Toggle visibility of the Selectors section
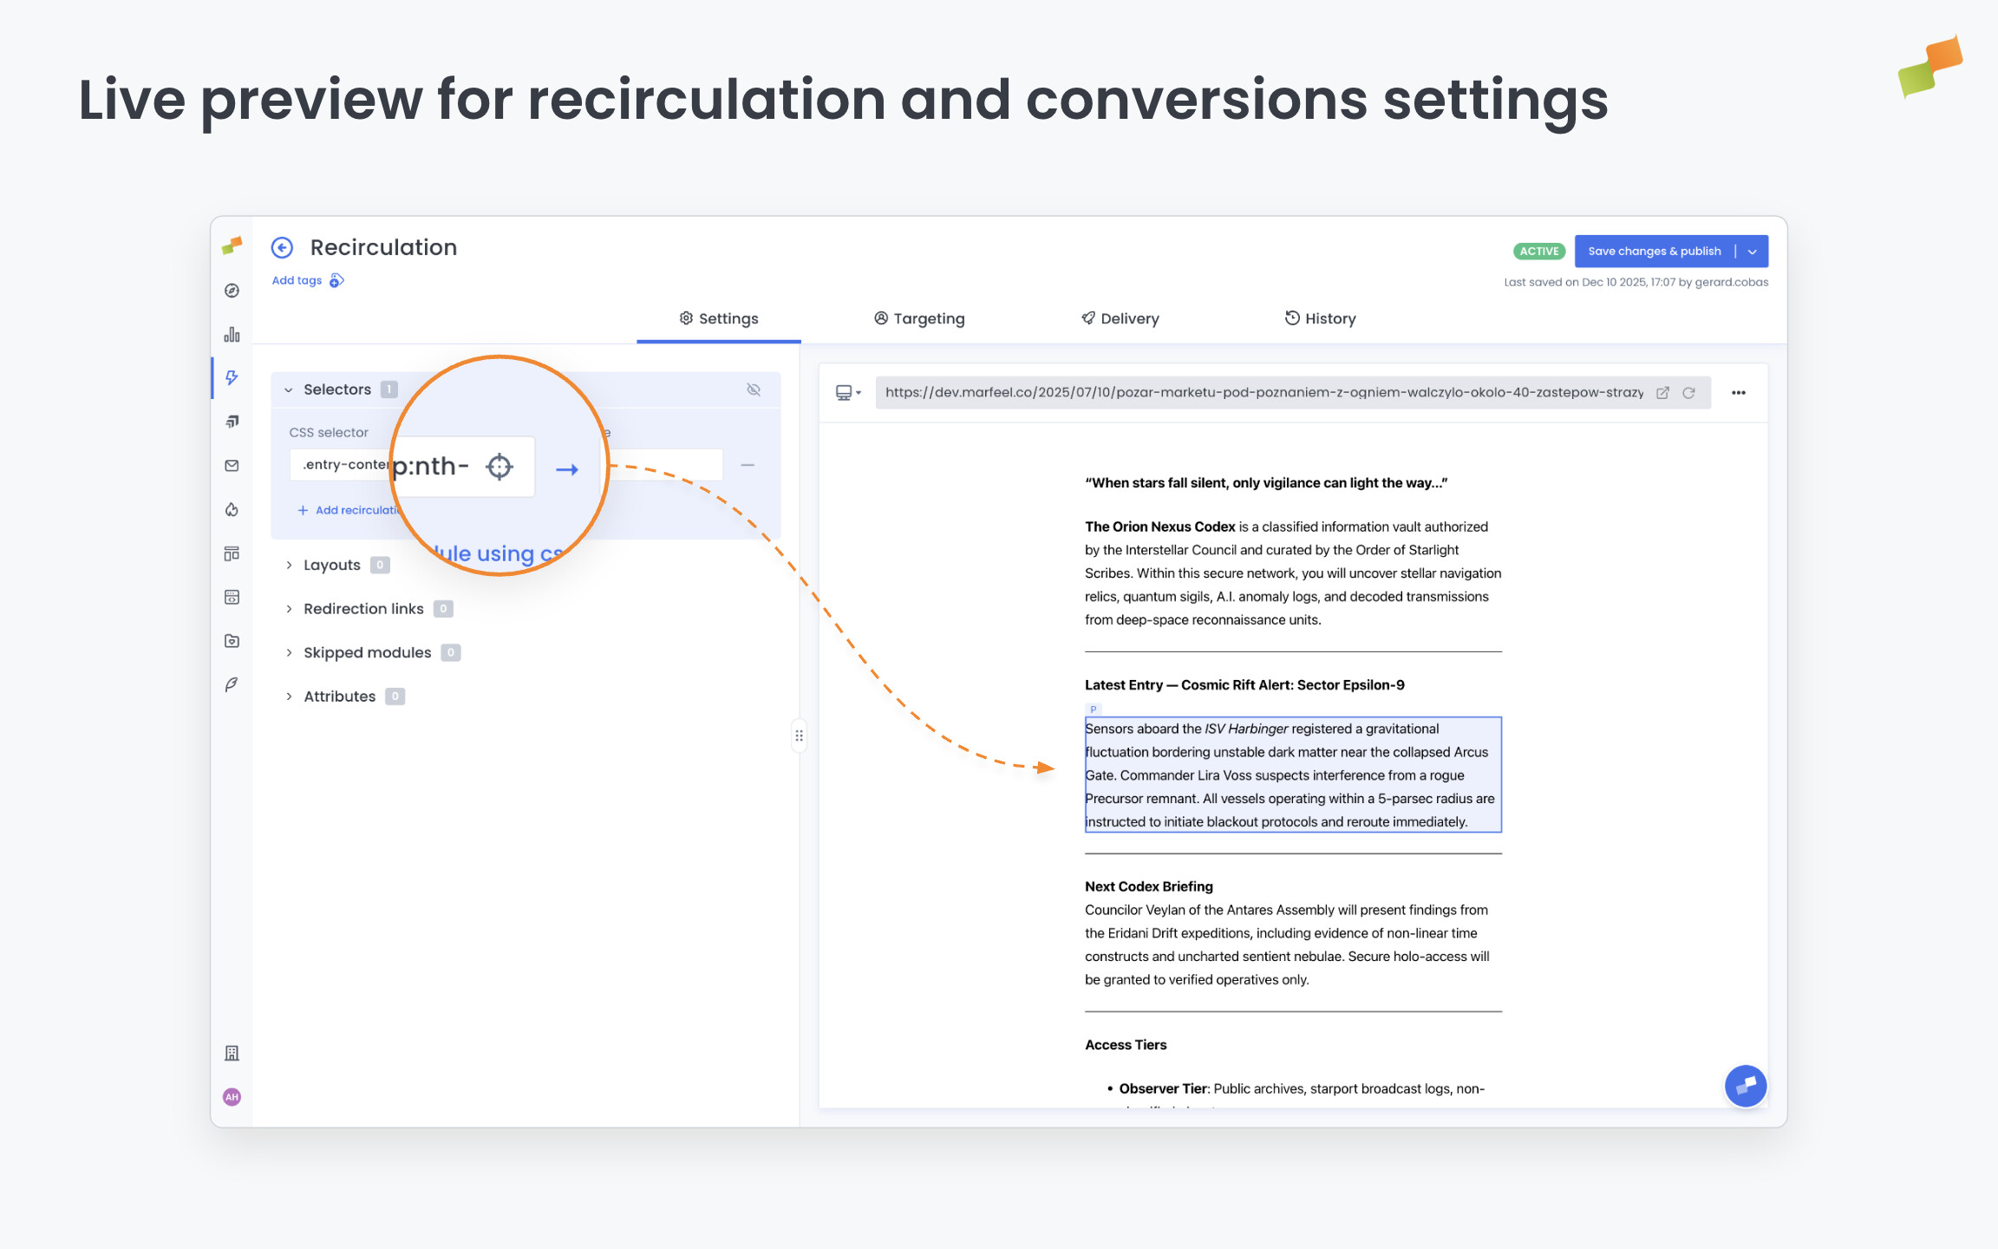The width and height of the screenshot is (1998, 1249). [753, 389]
